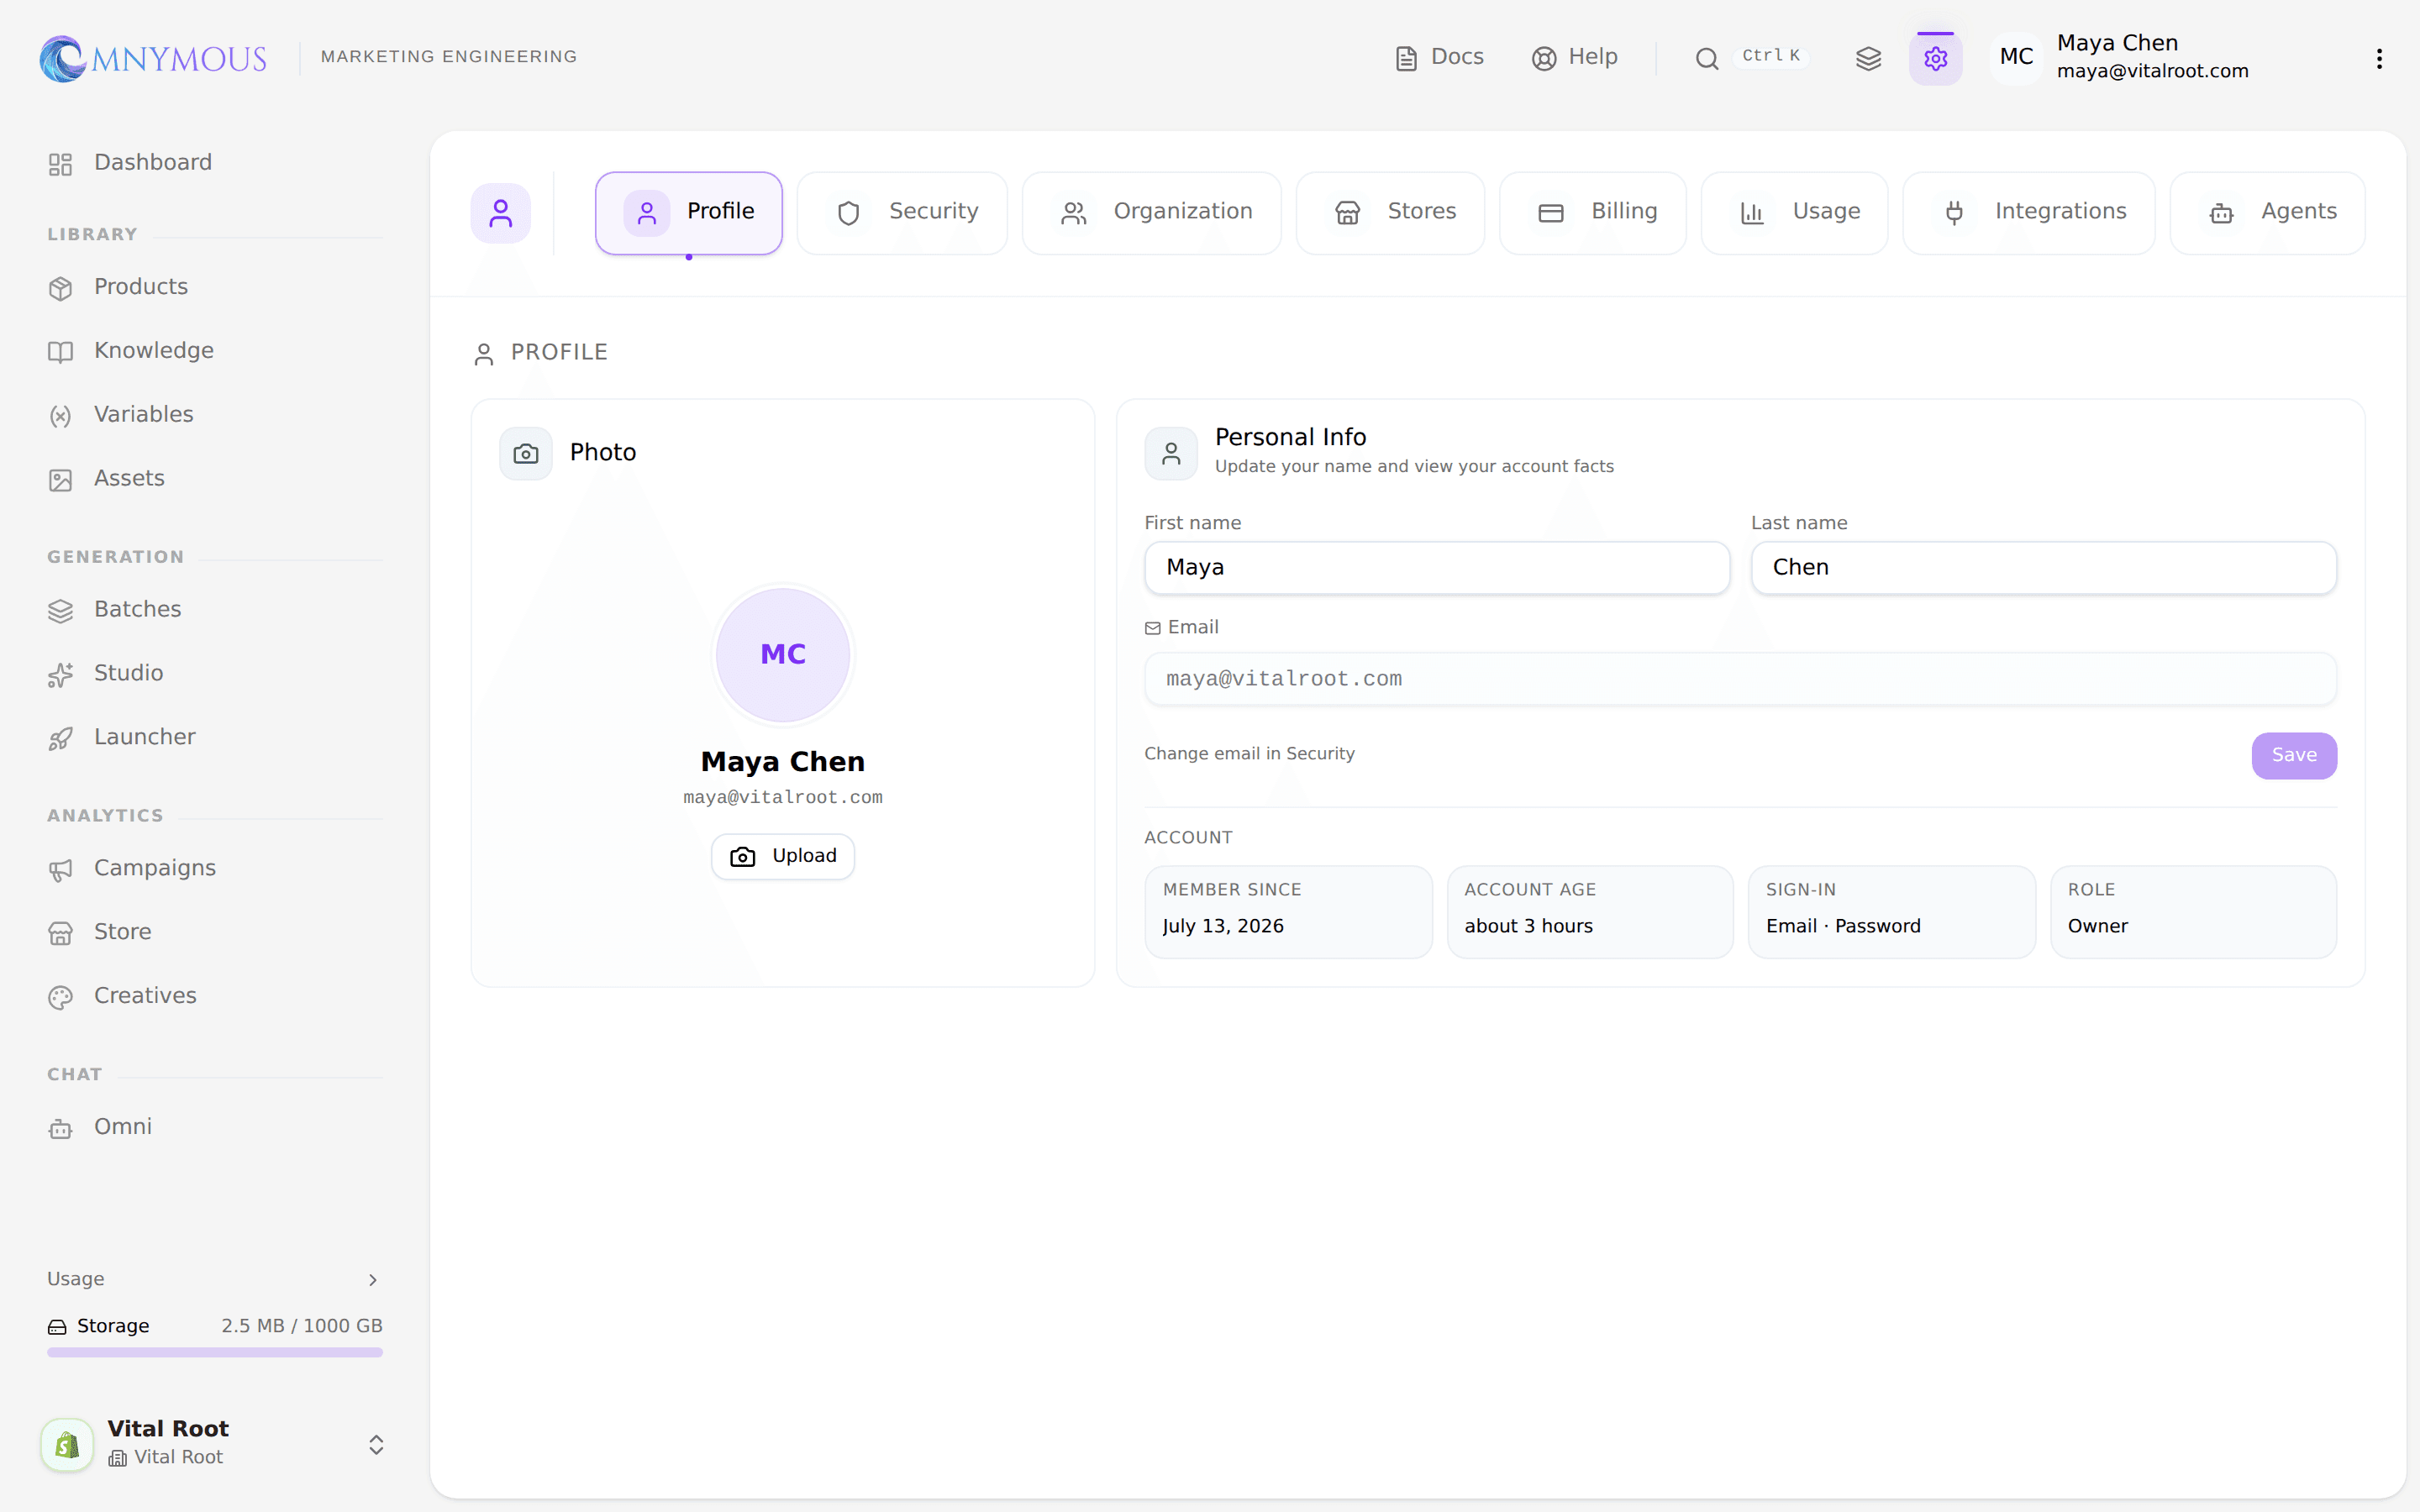Open Dashboard in sidebar
This screenshot has width=2420, height=1512.
point(214,162)
